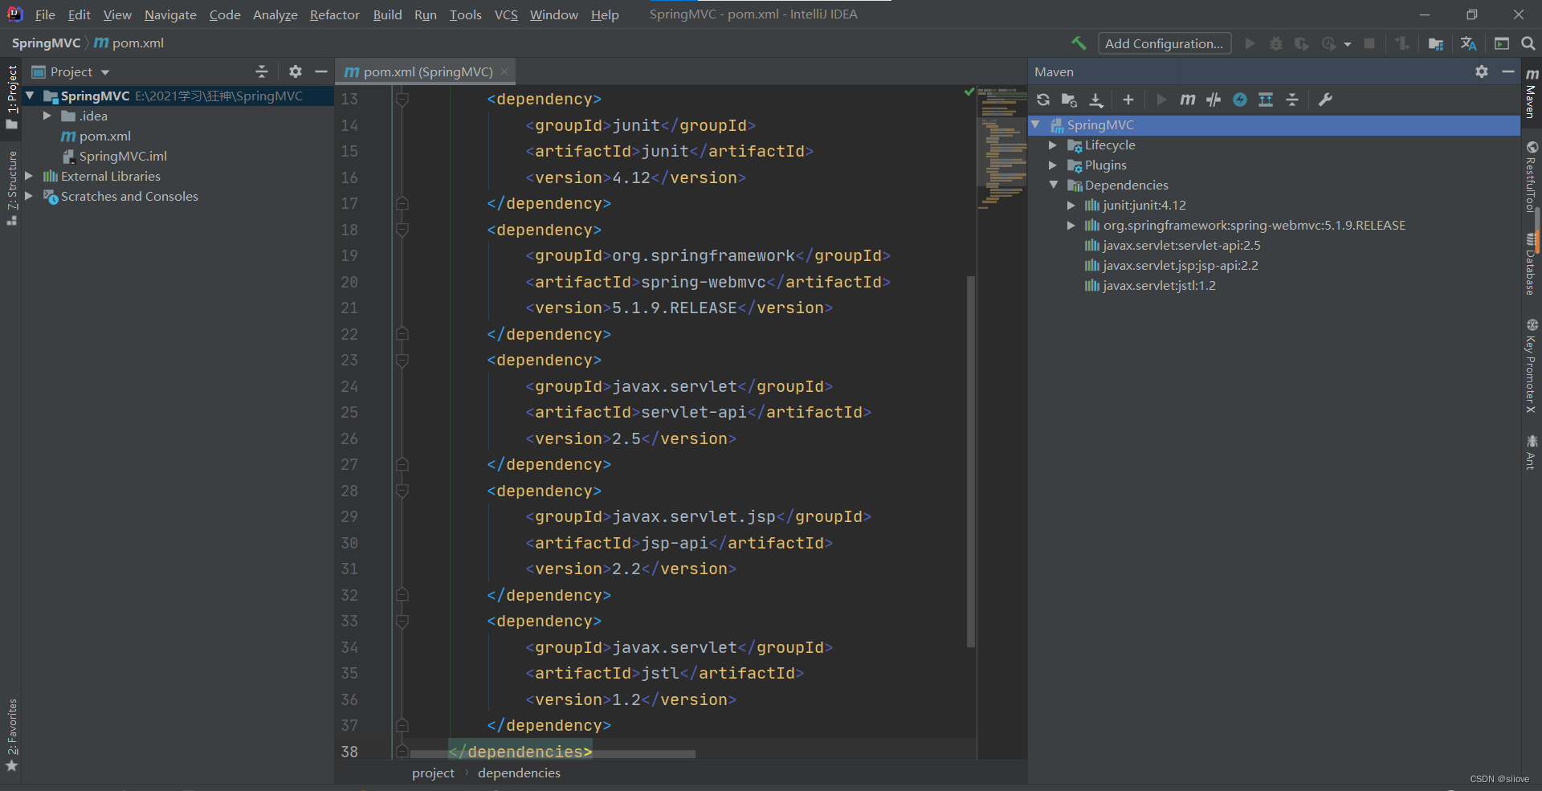Expand Lifecycle node in Maven panel
The height and width of the screenshot is (791, 1542).
point(1053,145)
